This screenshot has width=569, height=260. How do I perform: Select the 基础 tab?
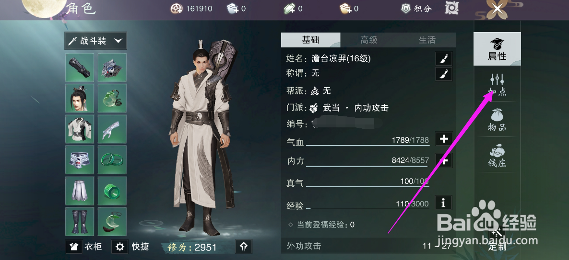(x=310, y=40)
